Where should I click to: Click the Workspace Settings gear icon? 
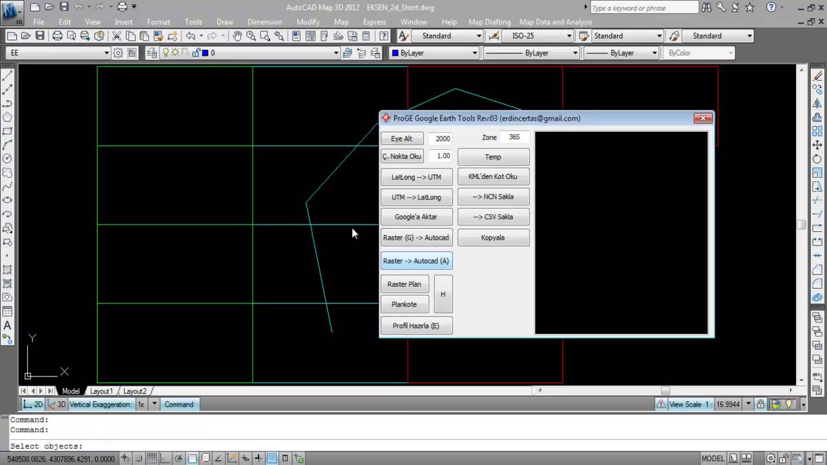[118, 53]
